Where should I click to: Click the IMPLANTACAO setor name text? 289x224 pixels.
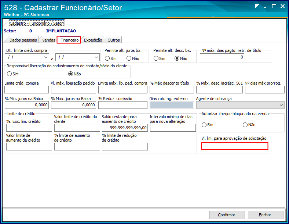[x=61, y=31]
